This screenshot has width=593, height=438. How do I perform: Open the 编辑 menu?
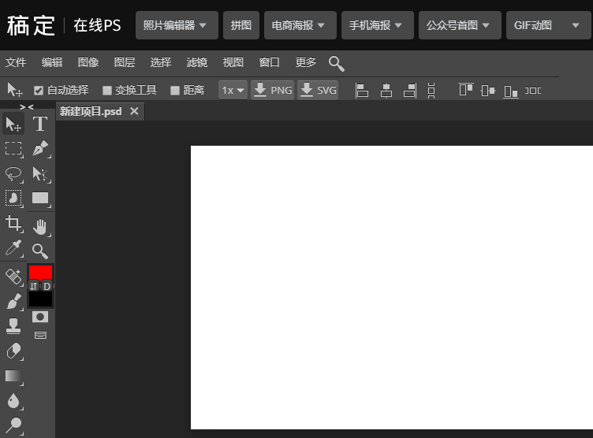(52, 62)
